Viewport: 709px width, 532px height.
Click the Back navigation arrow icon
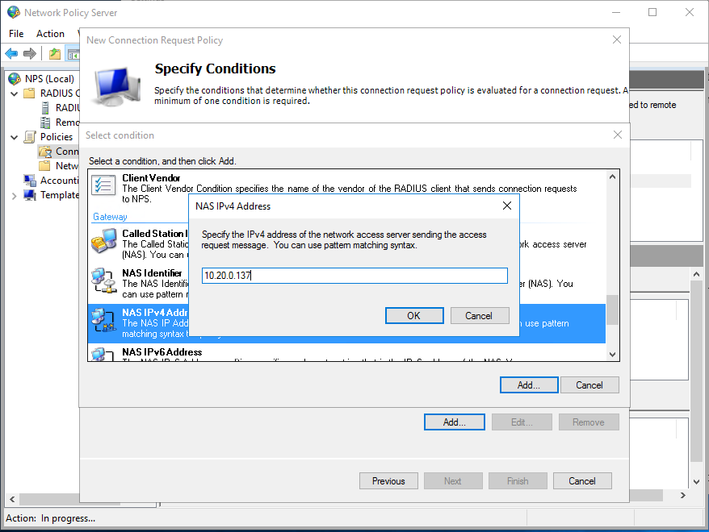click(x=10, y=53)
